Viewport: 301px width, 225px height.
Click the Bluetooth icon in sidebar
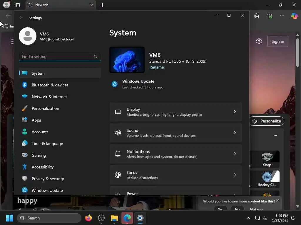point(25,85)
